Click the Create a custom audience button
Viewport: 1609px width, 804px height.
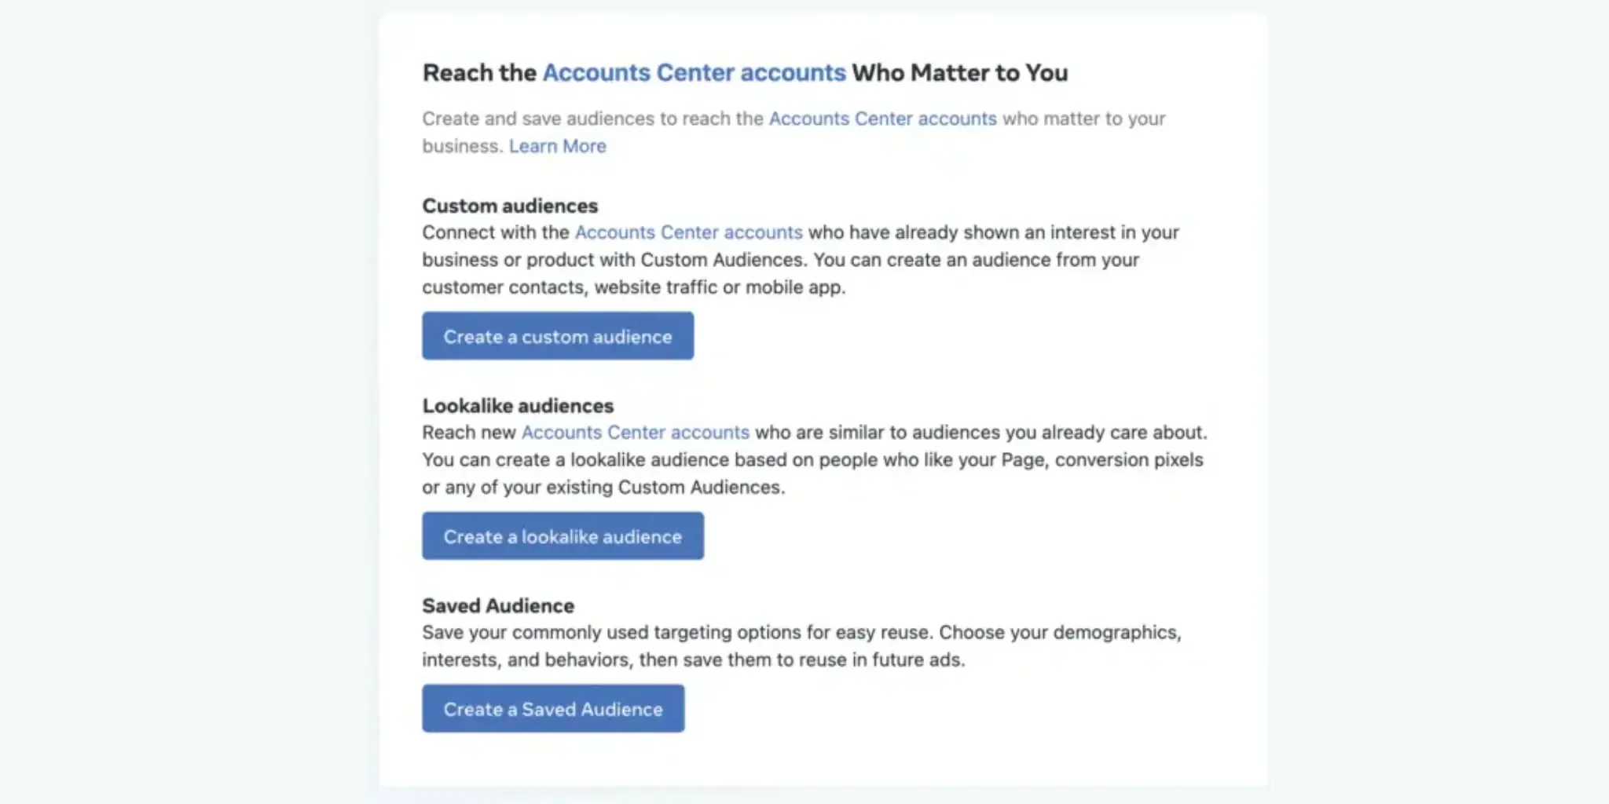(x=557, y=336)
